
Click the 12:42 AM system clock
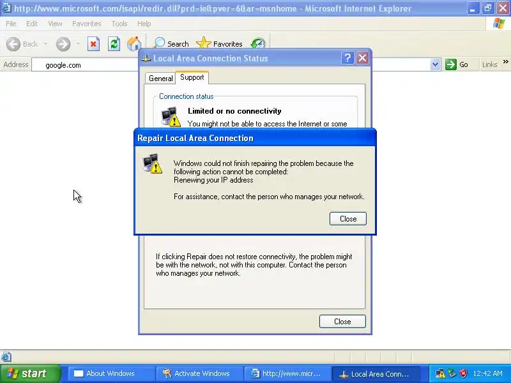(487, 373)
